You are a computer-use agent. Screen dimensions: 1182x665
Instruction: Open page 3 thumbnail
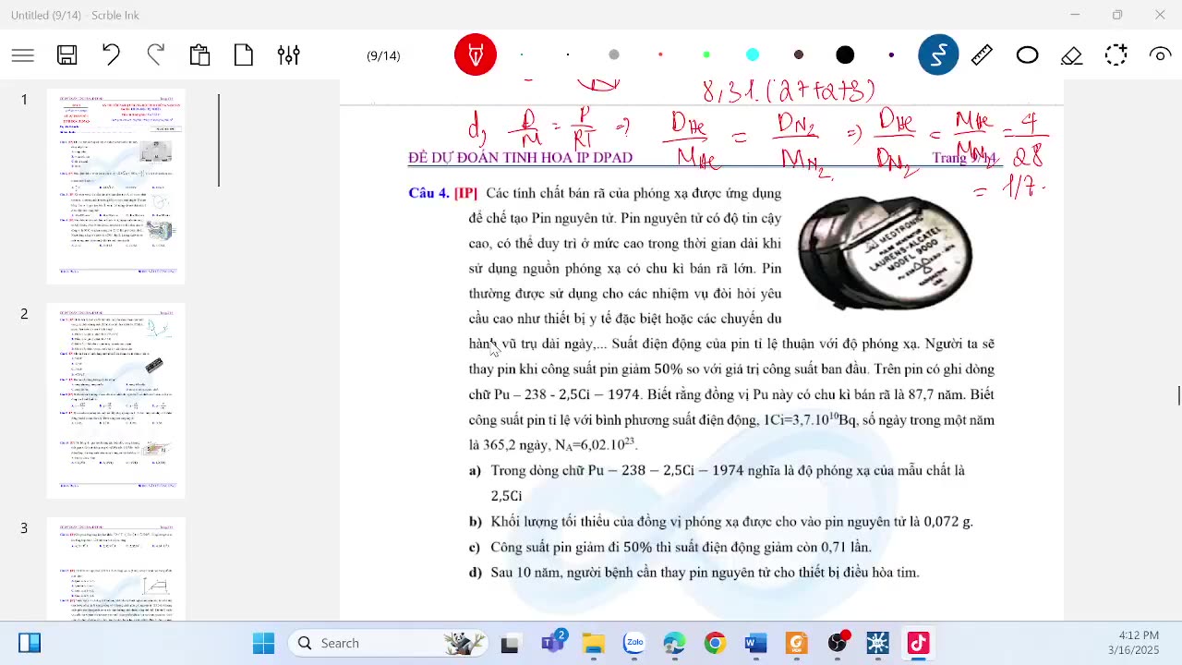(x=116, y=569)
